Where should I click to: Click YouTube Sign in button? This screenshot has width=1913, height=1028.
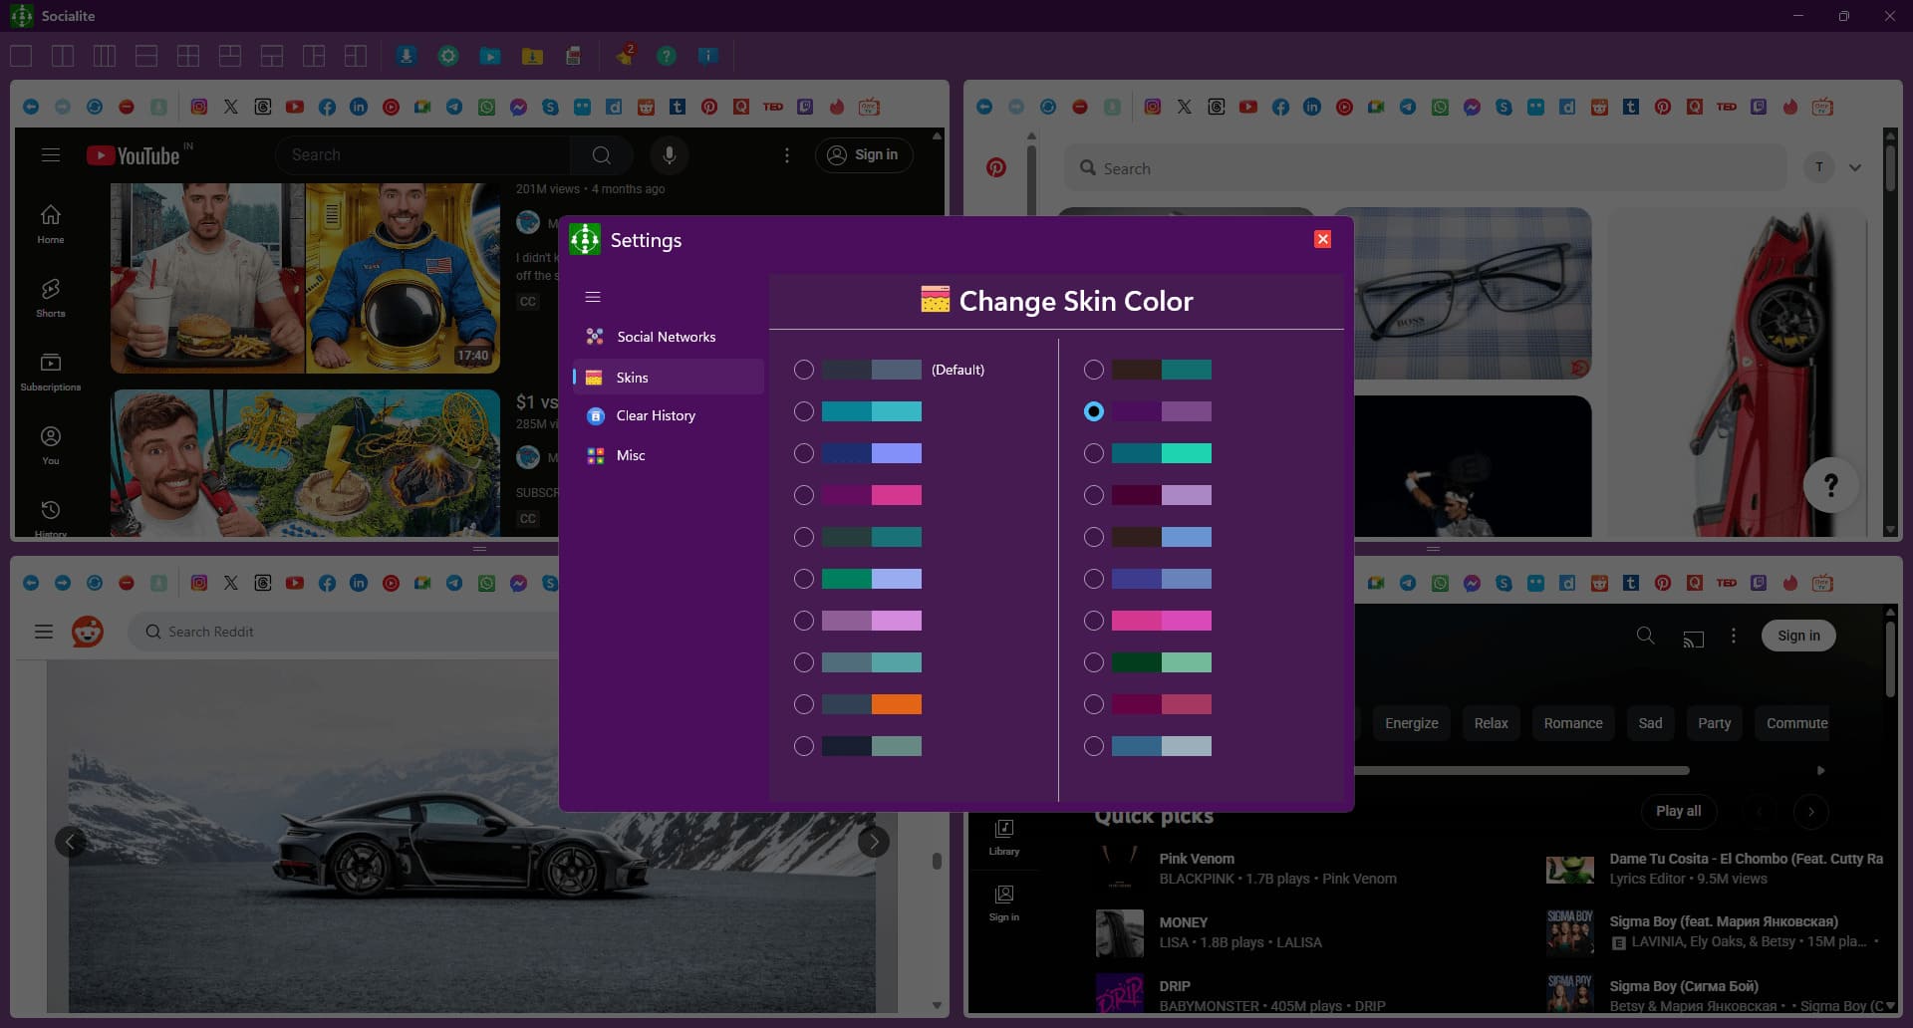point(864,154)
